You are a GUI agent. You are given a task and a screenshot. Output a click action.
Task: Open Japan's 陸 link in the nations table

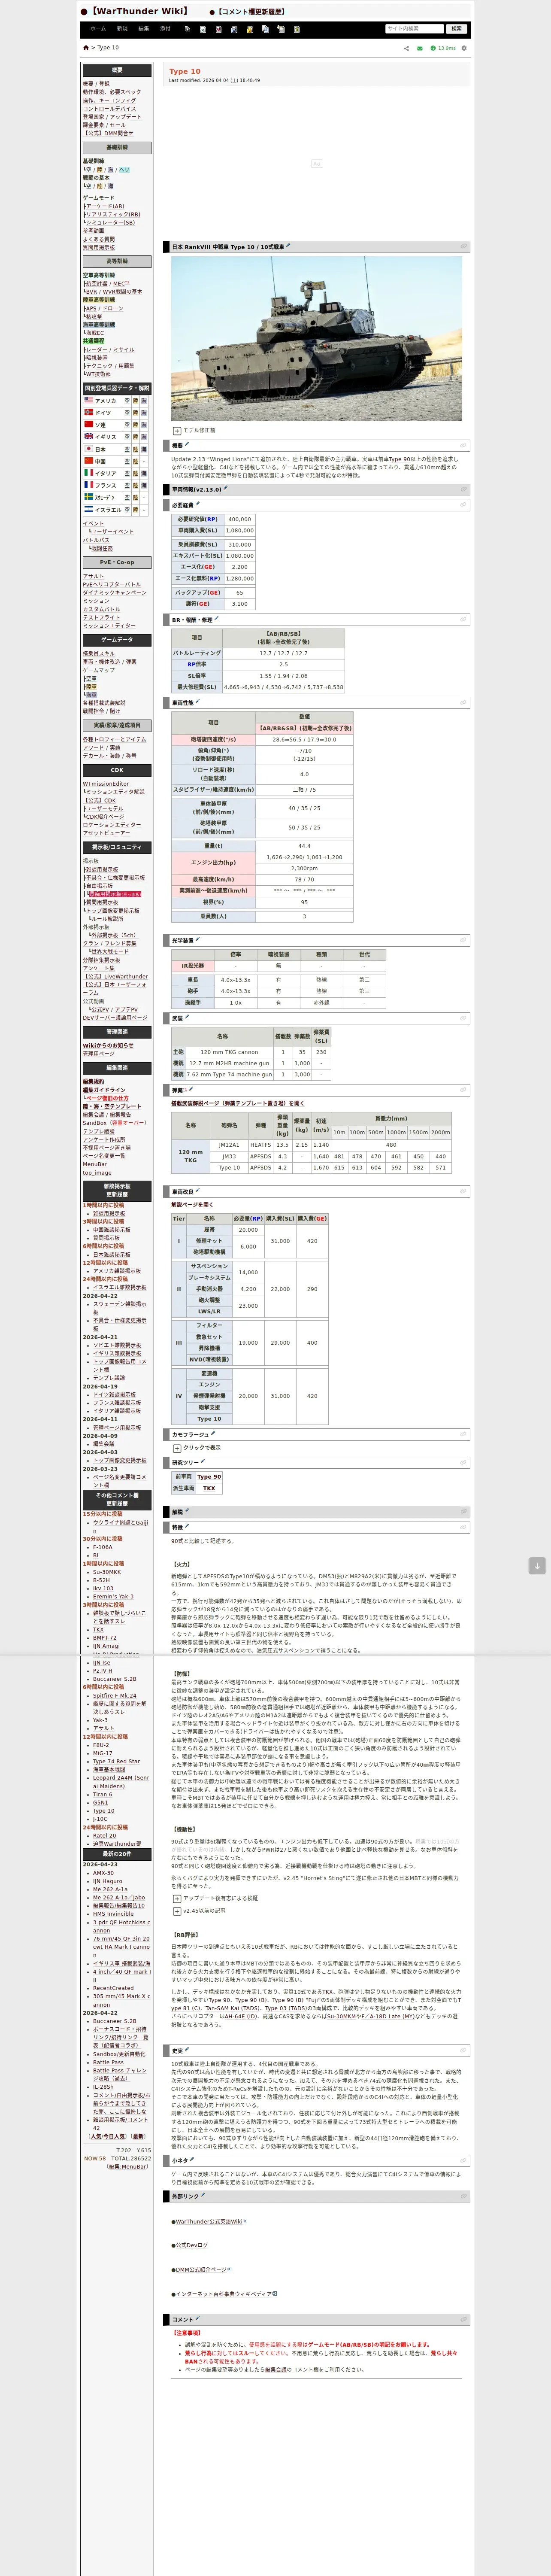point(136,449)
